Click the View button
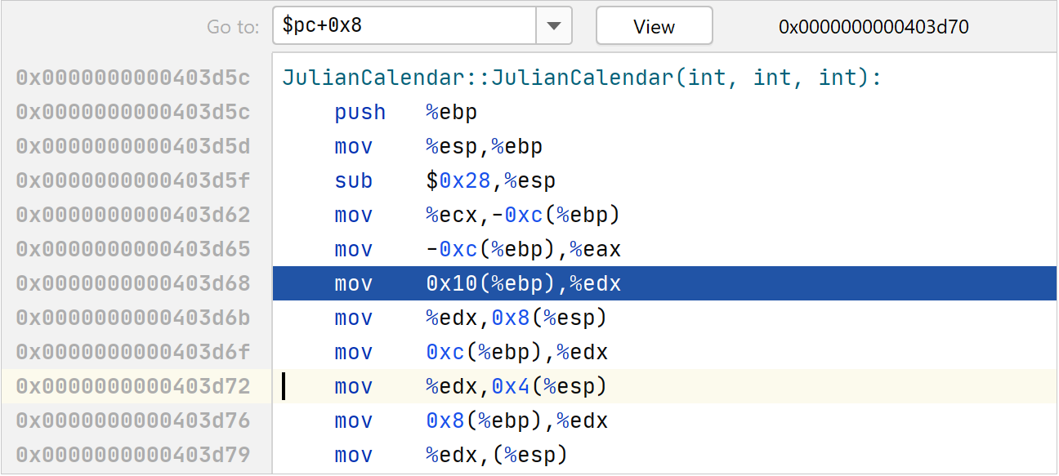 (x=654, y=25)
